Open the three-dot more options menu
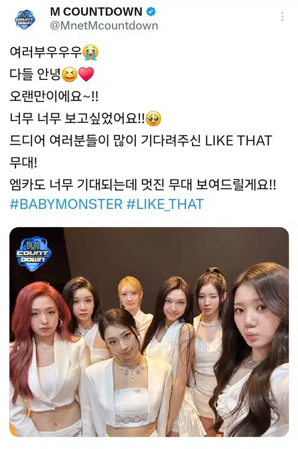Viewport: 298px width, 449px height. [283, 17]
